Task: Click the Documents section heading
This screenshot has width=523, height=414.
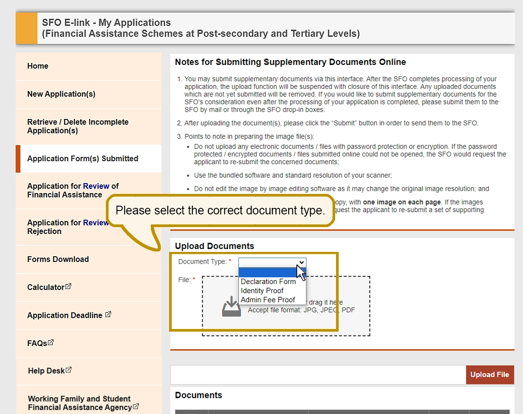Action: (198, 395)
